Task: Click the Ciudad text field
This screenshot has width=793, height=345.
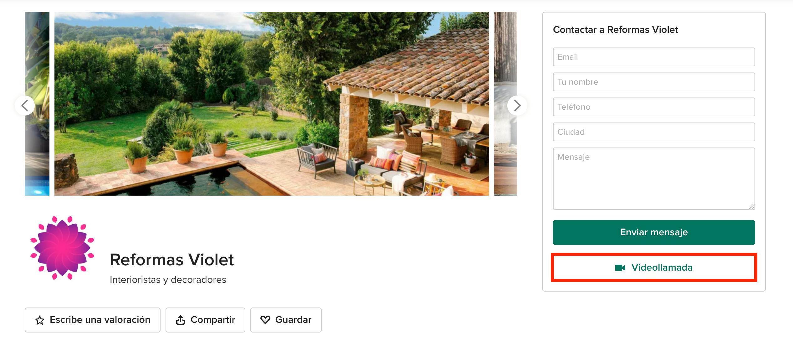Action: coord(654,132)
